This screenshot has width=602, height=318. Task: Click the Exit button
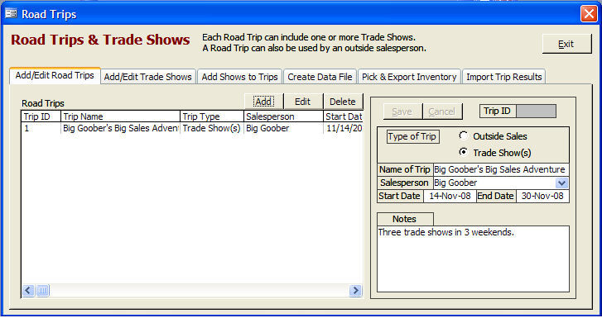[566, 44]
